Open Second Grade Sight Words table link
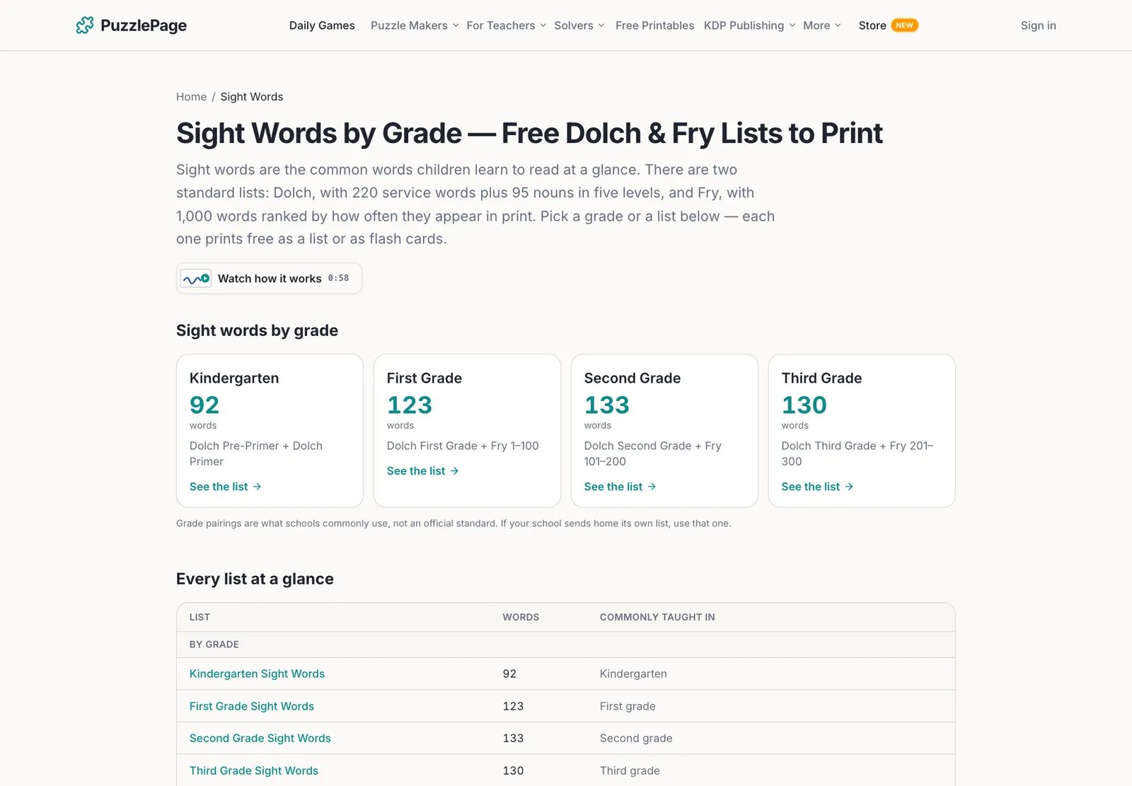This screenshot has height=786, width=1132. [260, 738]
